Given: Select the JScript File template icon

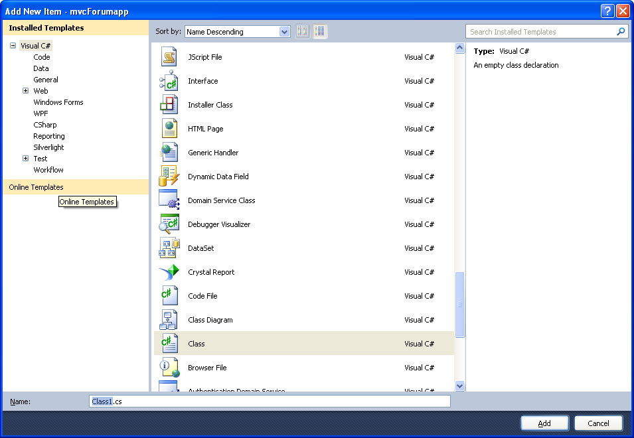Looking at the screenshot, I should [x=169, y=56].
